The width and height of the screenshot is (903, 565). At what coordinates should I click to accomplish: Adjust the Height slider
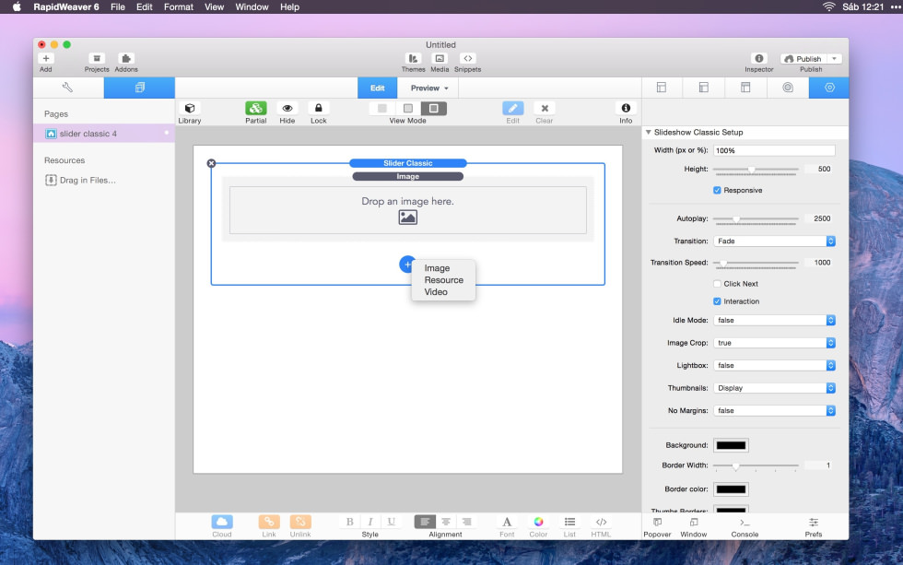[751, 170]
